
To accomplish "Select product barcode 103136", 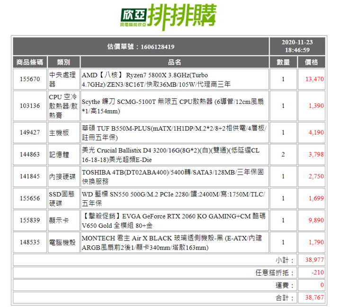I will click(x=30, y=106).
